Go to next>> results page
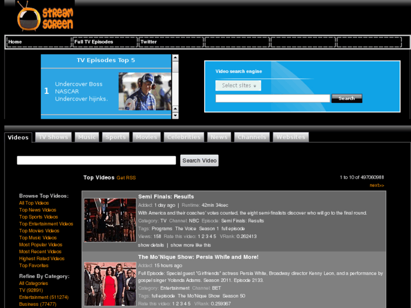Image resolution: width=411 pixels, height=308 pixels. (x=377, y=185)
